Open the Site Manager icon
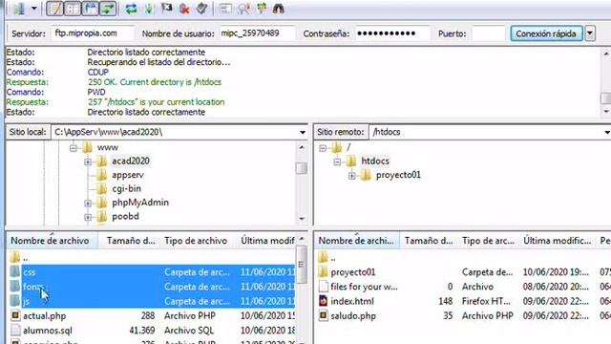The height and width of the screenshot is (344, 611). (19, 9)
